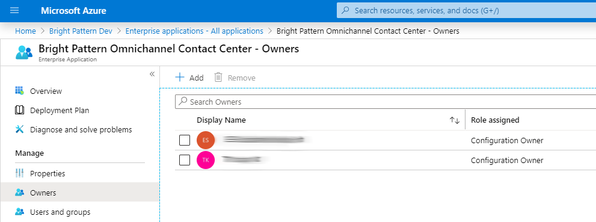Click the Users and groups icon

tap(19, 211)
